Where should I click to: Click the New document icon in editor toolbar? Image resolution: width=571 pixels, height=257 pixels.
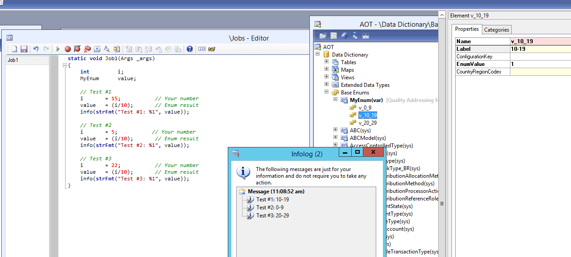[x=15, y=49]
